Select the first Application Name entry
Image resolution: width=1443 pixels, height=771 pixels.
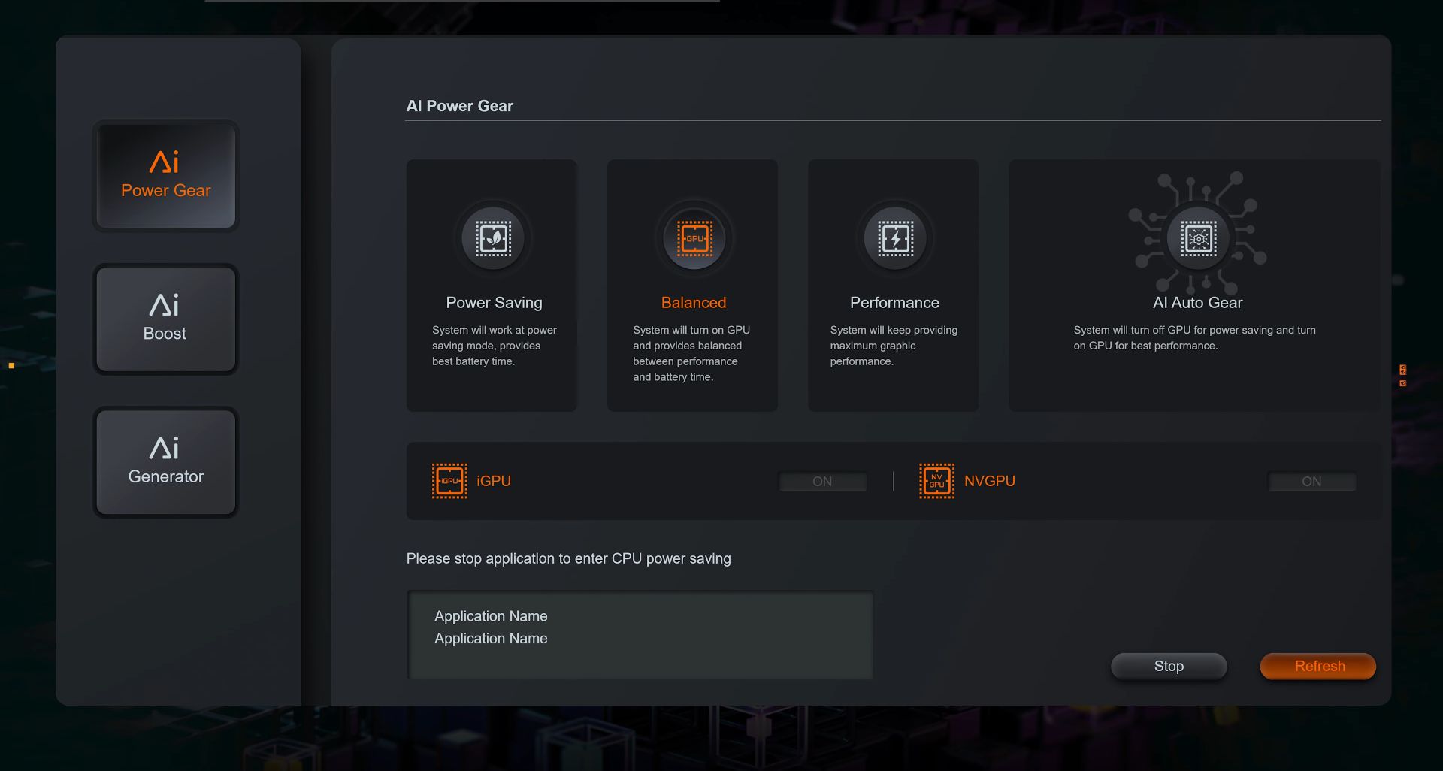coord(490,616)
